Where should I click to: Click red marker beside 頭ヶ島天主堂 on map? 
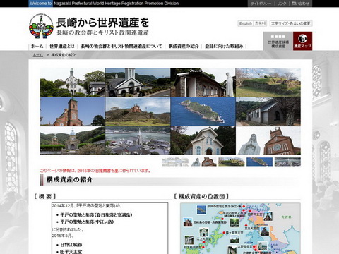point(224,233)
